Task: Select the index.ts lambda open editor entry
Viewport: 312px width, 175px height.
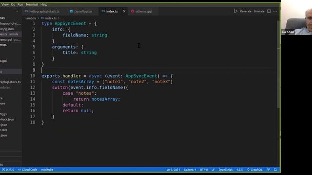Action: click(11, 35)
